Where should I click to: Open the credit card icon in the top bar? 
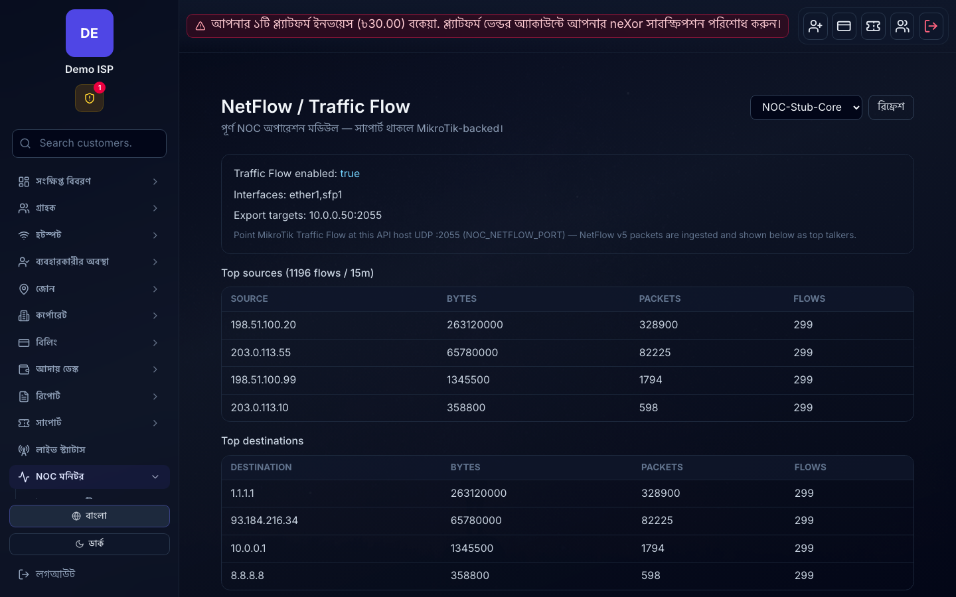[844, 27]
